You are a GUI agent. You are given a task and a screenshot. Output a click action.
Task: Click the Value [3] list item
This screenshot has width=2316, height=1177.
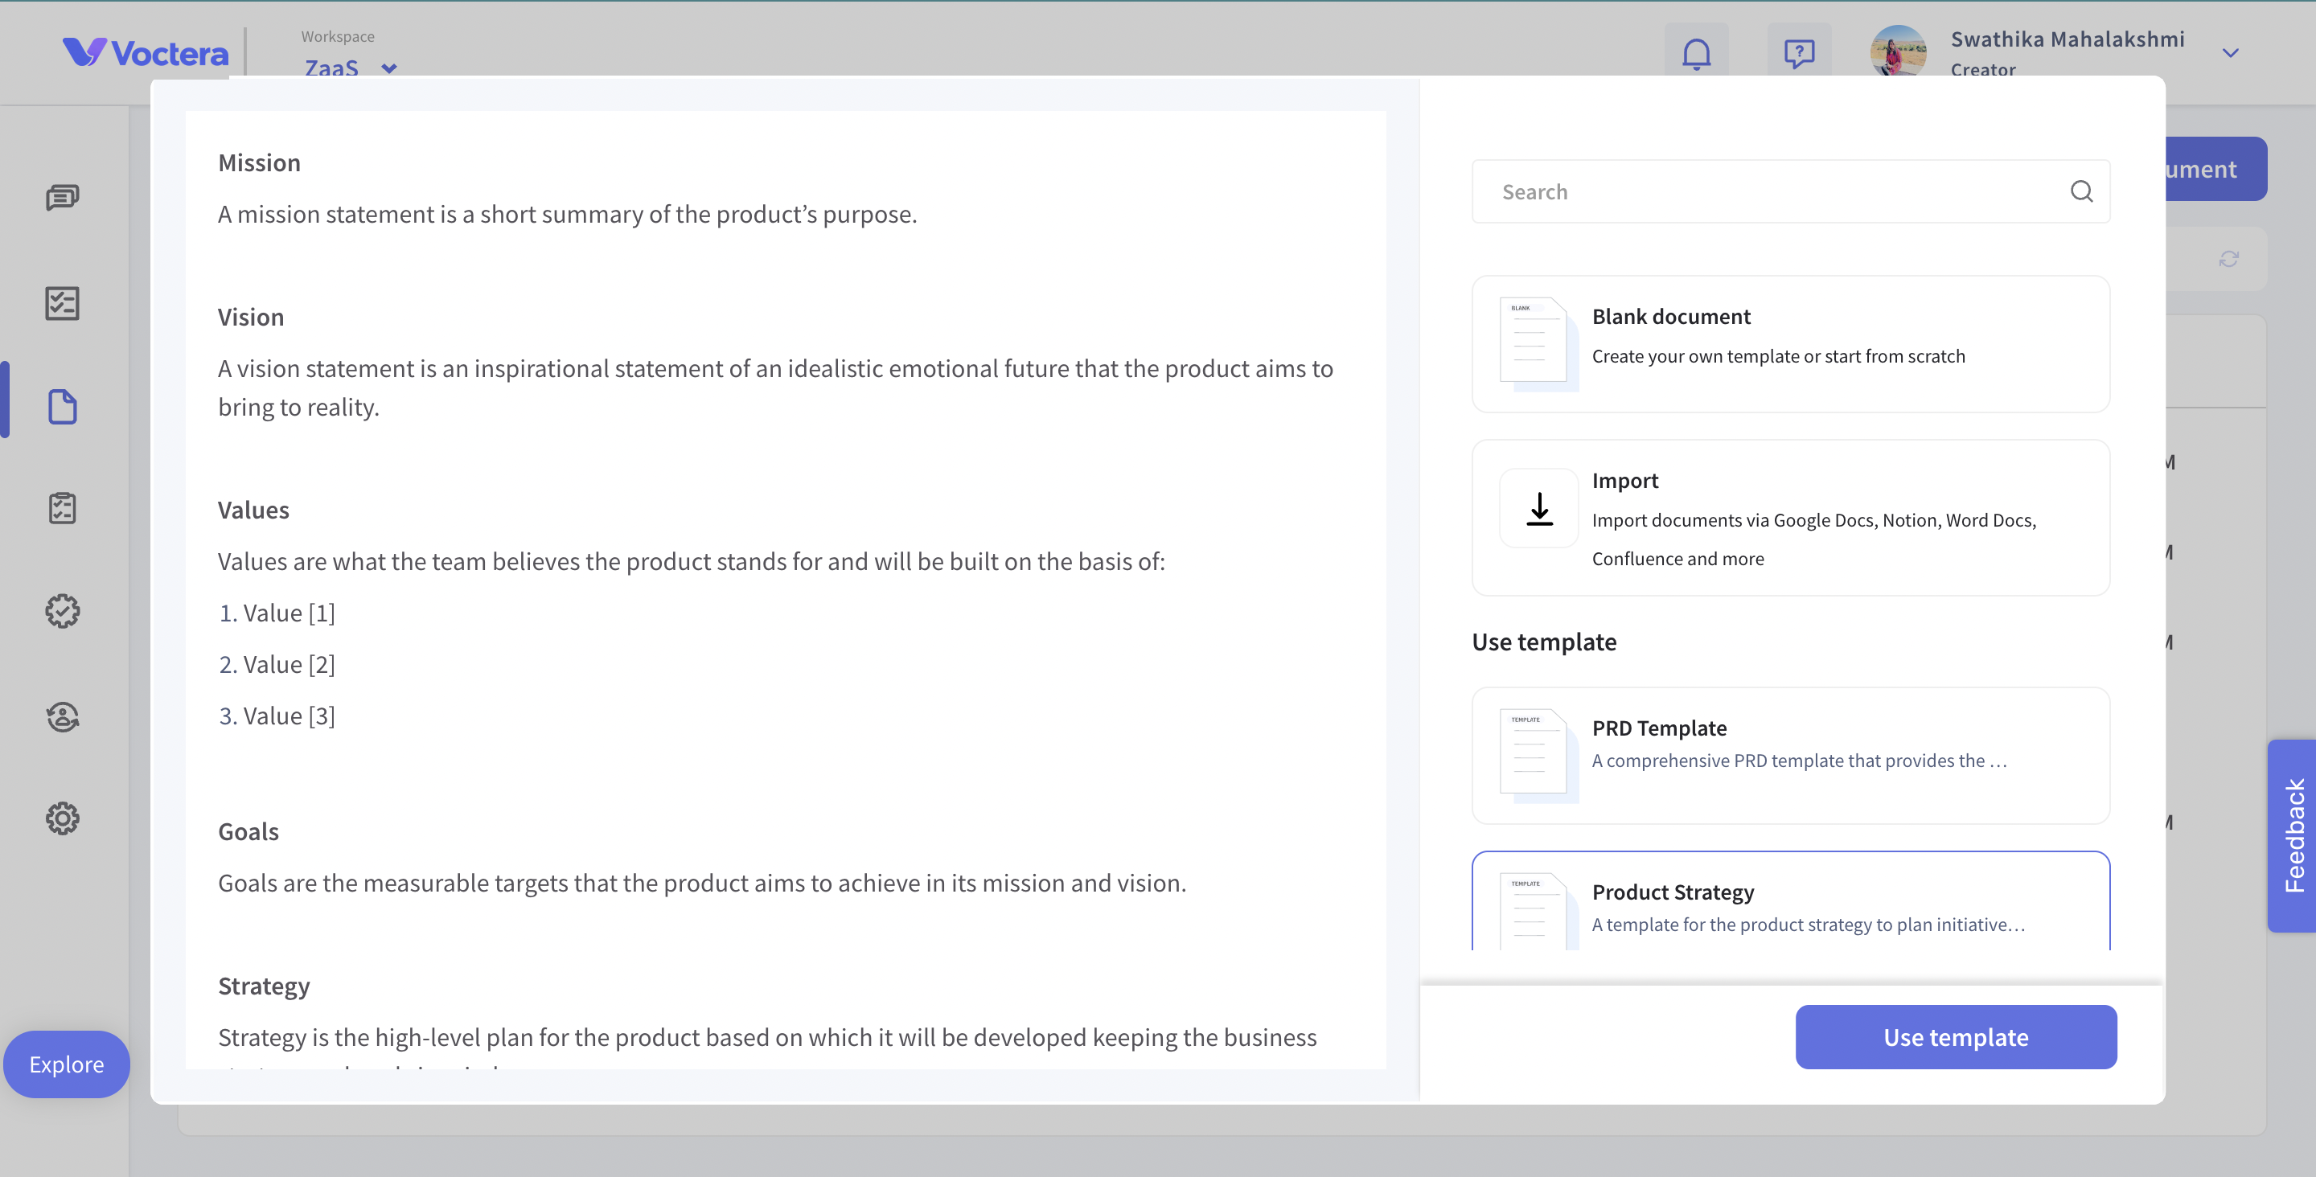(277, 716)
